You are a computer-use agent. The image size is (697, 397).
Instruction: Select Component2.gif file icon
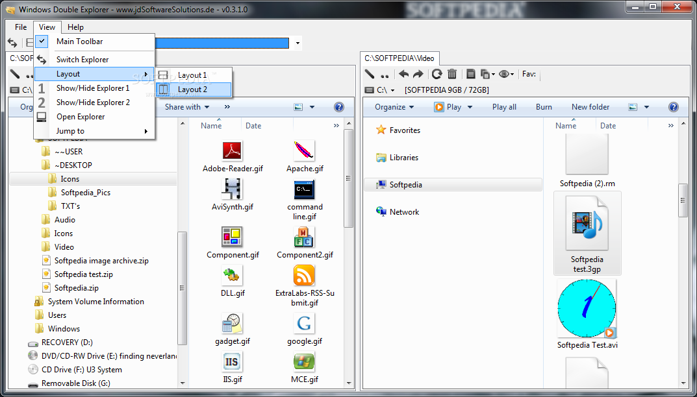(x=305, y=237)
